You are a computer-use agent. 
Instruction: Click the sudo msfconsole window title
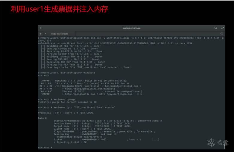point(131,28)
